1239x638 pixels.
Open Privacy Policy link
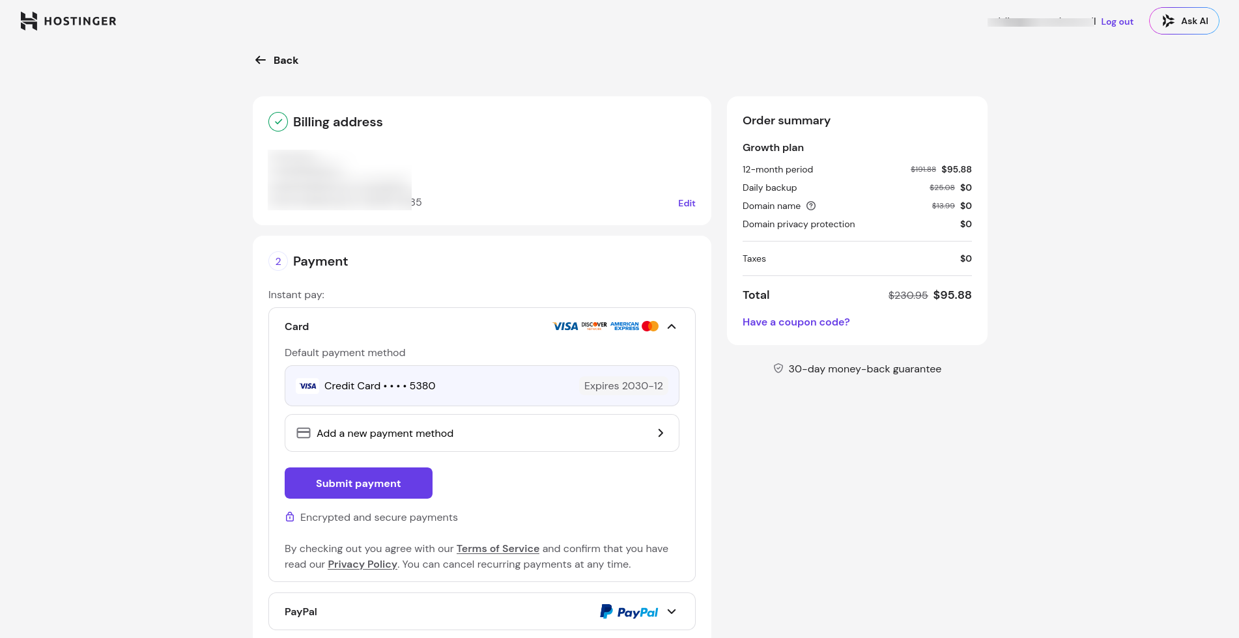click(x=362, y=564)
